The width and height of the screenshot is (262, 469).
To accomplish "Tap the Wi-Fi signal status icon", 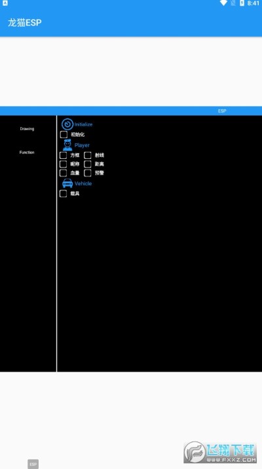I will pos(223,3).
